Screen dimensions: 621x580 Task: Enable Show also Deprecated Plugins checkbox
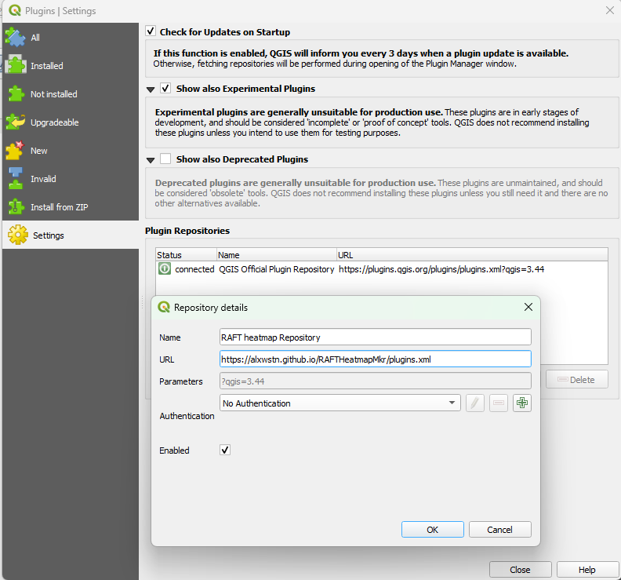[165, 159]
